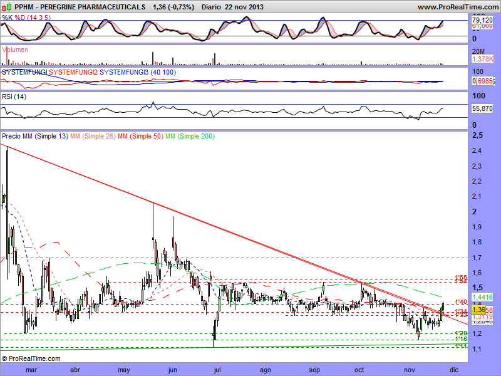
Task: Click the Diario timeframe label
Action: point(212,7)
